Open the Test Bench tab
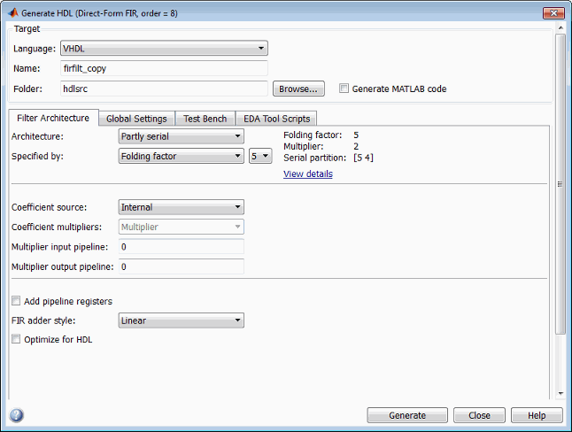572x432 pixels. coord(205,119)
